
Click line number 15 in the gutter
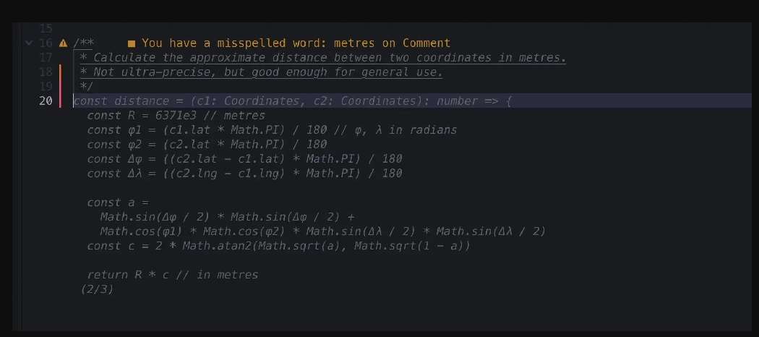click(46, 29)
